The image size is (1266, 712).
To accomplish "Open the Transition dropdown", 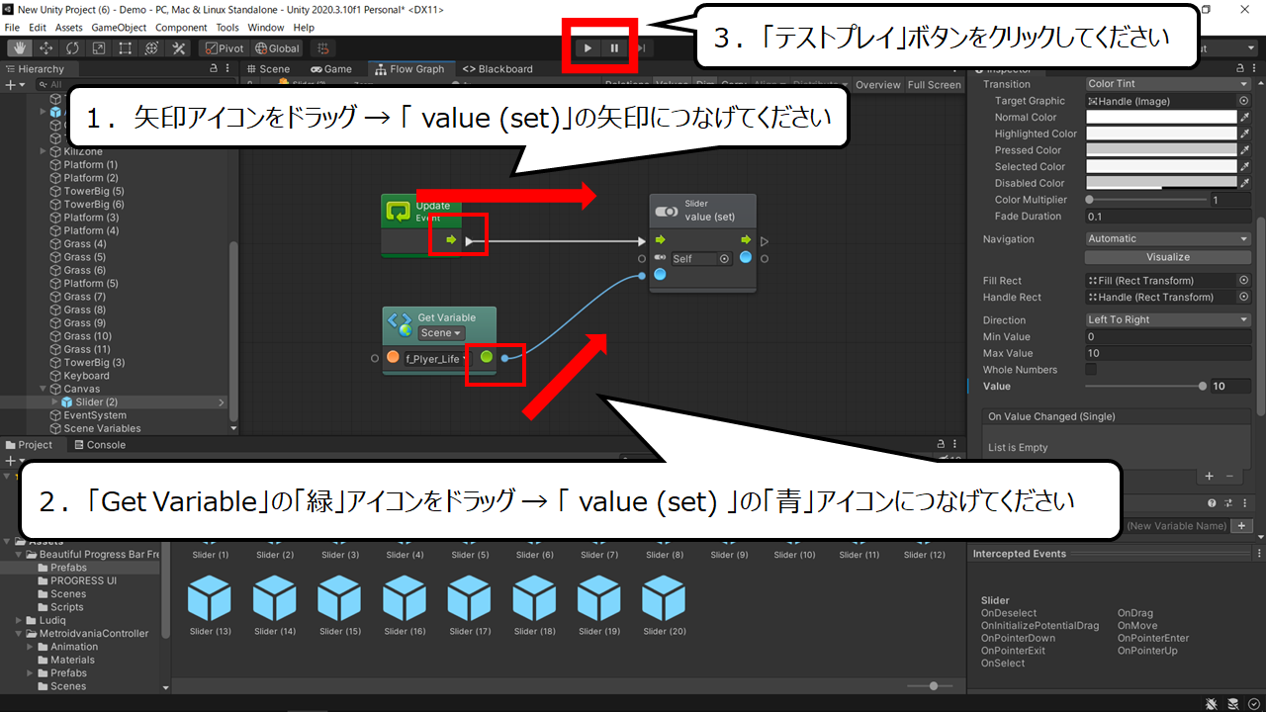I will click(x=1169, y=84).
